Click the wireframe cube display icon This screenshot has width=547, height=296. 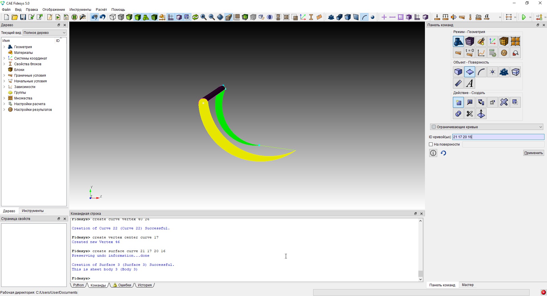[113, 17]
